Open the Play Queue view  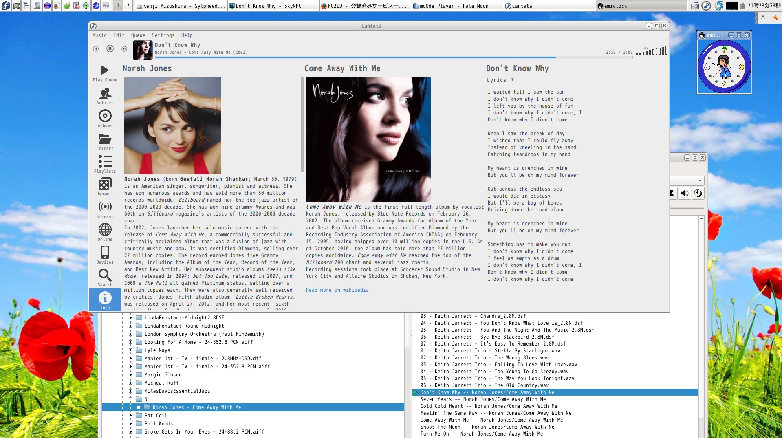click(105, 73)
